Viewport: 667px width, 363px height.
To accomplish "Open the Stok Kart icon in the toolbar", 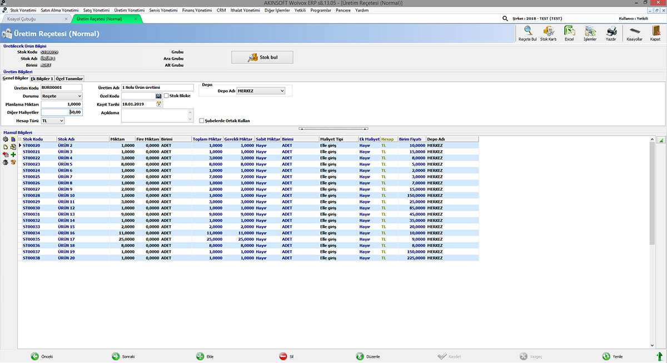I will click(x=548, y=32).
